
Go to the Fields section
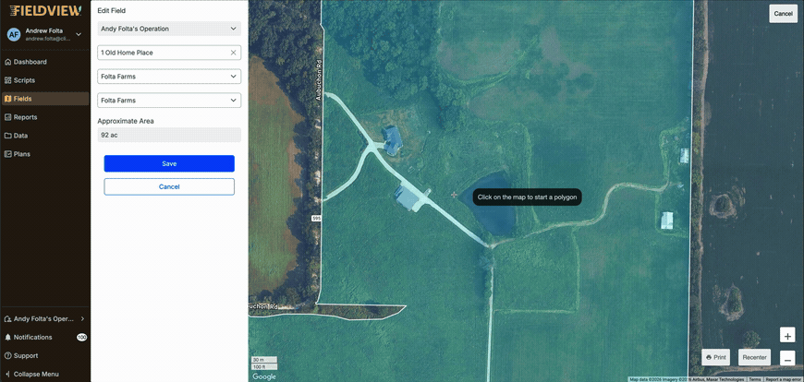[45, 99]
